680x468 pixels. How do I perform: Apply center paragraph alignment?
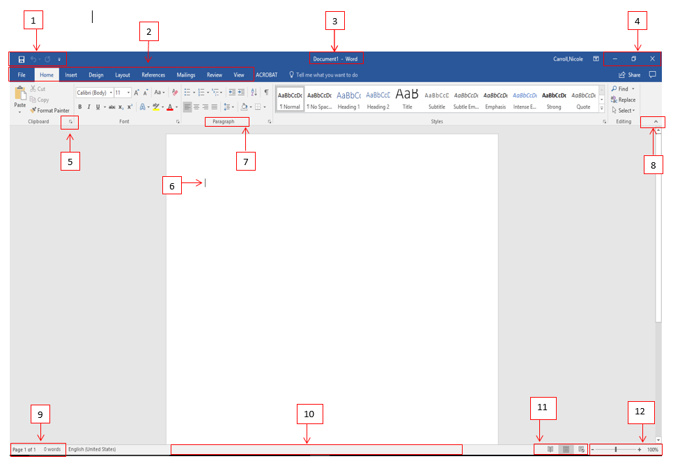click(196, 107)
